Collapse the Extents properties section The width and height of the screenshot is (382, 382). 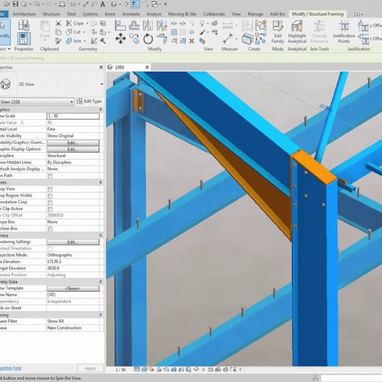click(x=100, y=182)
